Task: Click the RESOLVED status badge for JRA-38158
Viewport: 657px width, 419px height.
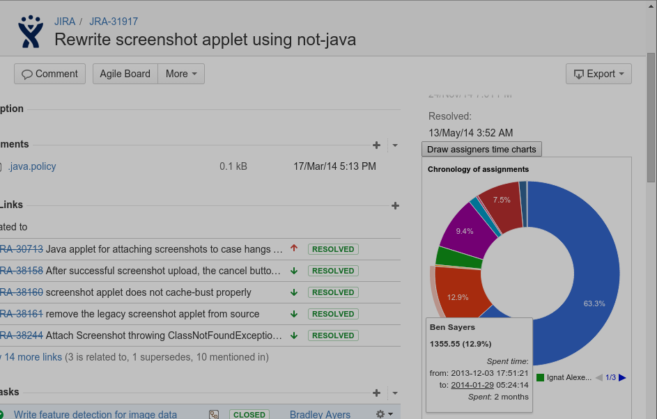Action: tap(333, 271)
